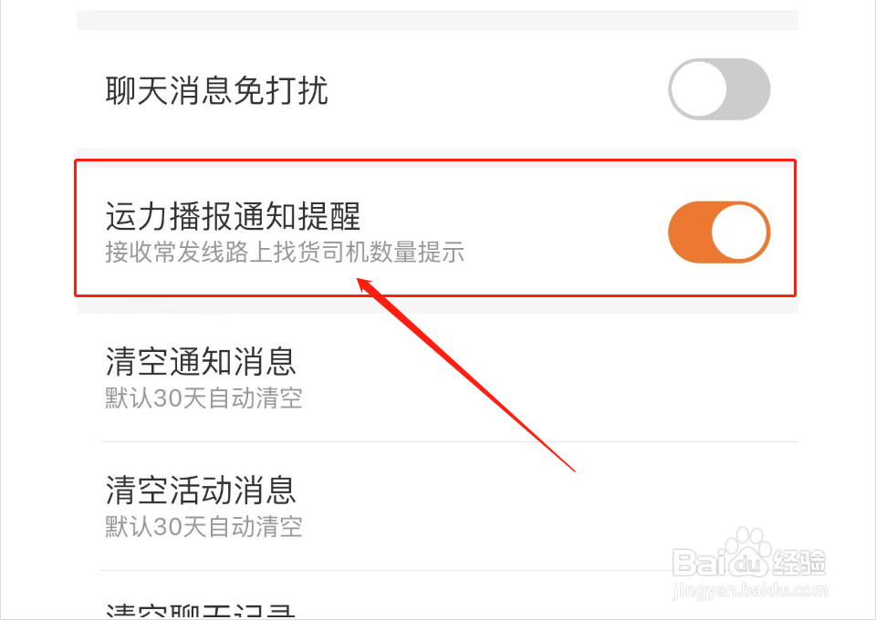Viewport: 876px width, 620px height.
Task: Turn off the 运力播报通知提醒 orange switch
Action: tap(719, 232)
